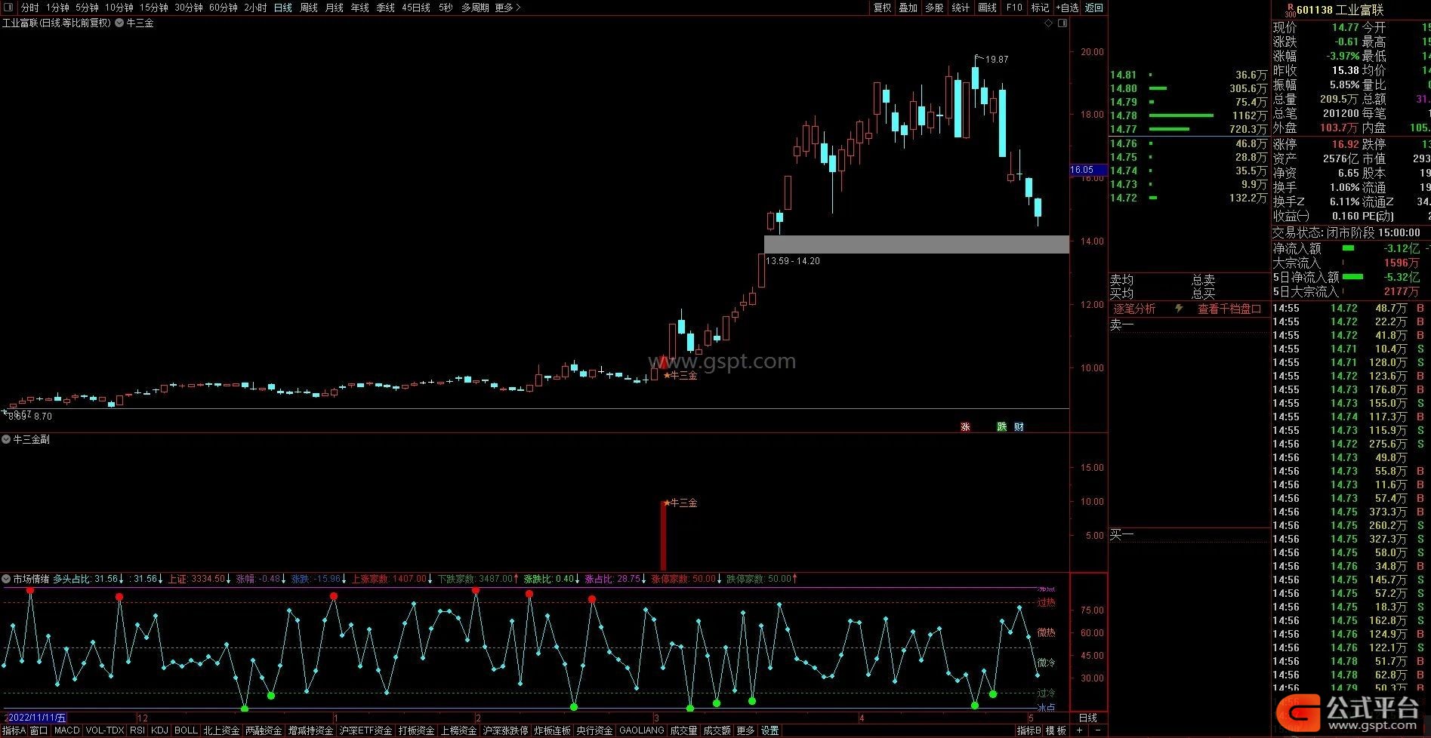Add the stock with +自选
Image resolution: width=1431 pixels, height=738 pixels.
[x=1067, y=8]
